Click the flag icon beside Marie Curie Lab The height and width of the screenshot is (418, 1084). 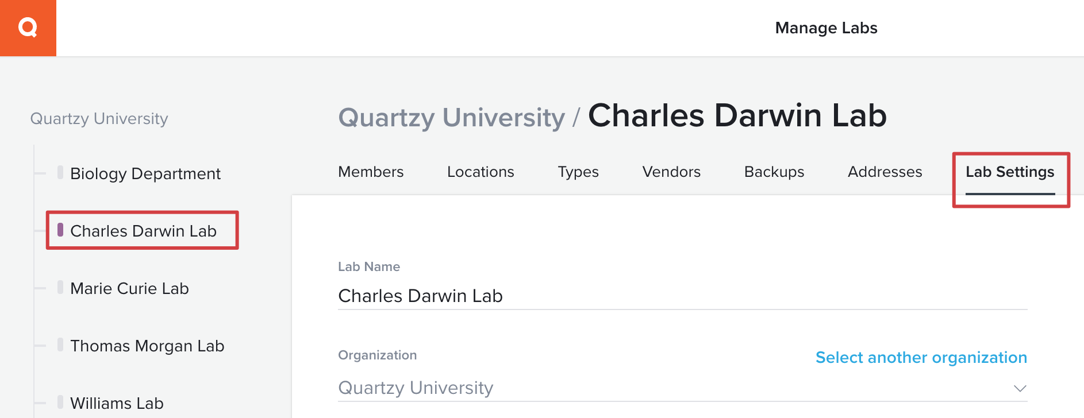60,288
